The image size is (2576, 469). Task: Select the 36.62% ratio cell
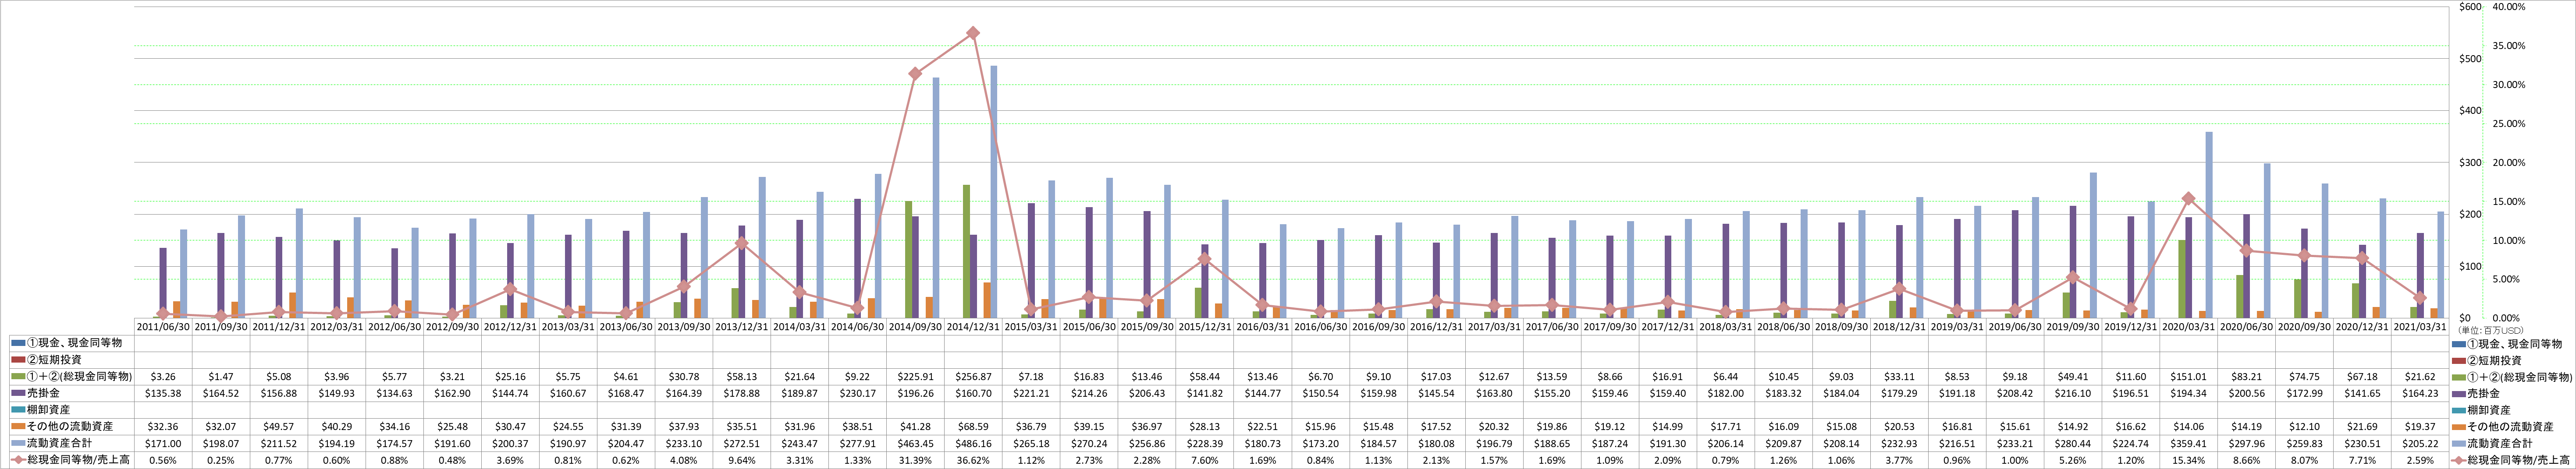(974, 460)
